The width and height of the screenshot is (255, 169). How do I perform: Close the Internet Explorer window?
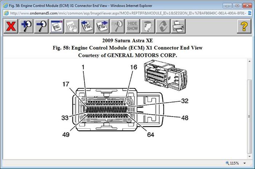point(247,6)
